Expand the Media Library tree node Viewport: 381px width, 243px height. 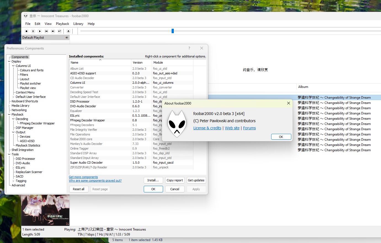tap(9, 106)
